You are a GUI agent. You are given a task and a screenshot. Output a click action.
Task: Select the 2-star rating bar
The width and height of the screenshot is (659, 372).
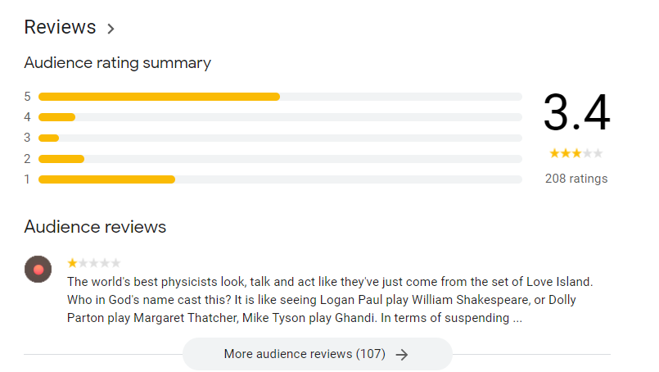coord(280,159)
